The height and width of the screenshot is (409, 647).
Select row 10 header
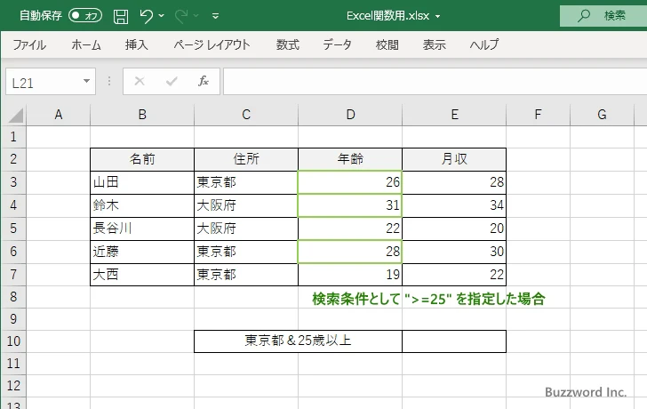(x=13, y=341)
